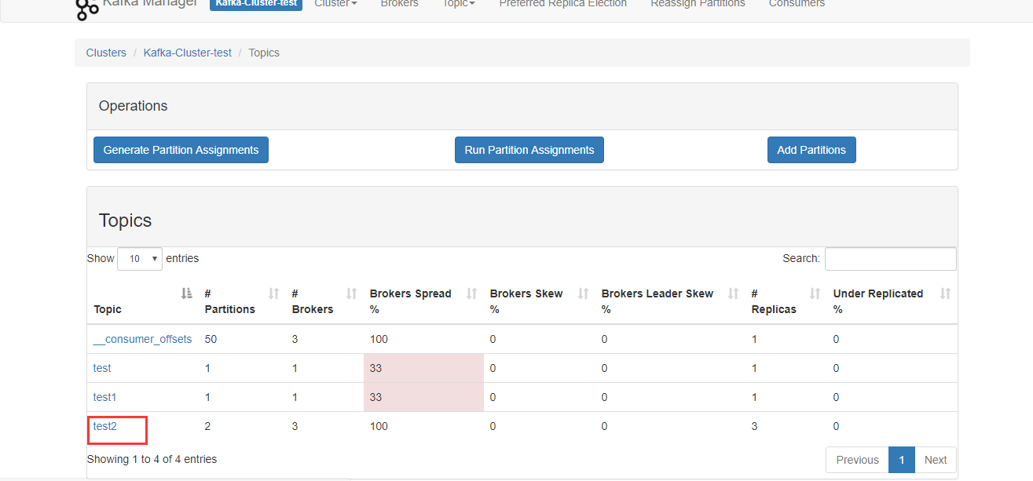Click brokers spread 33 in test1 row
The image size is (1033, 481).
pos(375,397)
